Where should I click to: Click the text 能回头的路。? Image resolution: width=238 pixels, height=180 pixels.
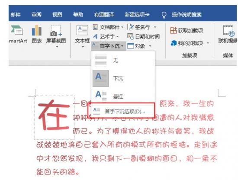coord(58,172)
